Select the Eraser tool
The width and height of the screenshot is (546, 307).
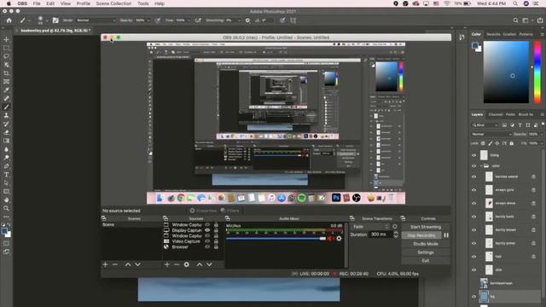point(6,132)
